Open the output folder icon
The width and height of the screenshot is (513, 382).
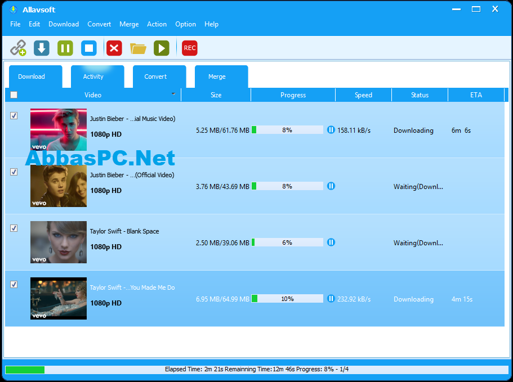(138, 48)
